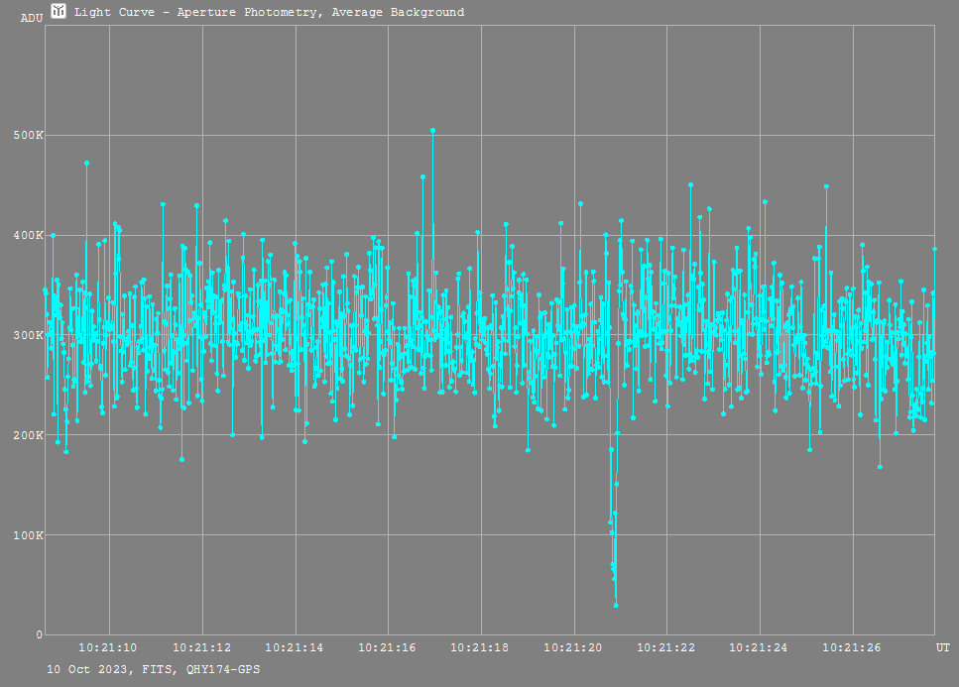Image resolution: width=959 pixels, height=687 pixels.
Task: Click the ADU axis label
Action: [x=32, y=18]
